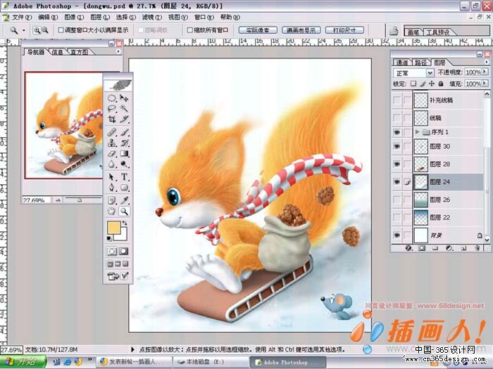Screen dimensions: 493x369
Task: Select the Pen tool
Action: 112,188
